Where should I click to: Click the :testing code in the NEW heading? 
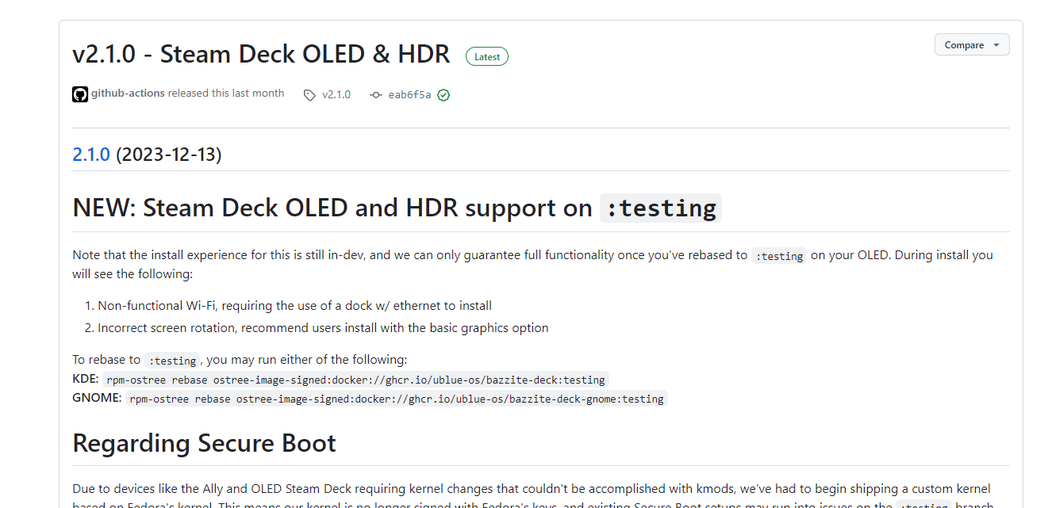coord(661,208)
